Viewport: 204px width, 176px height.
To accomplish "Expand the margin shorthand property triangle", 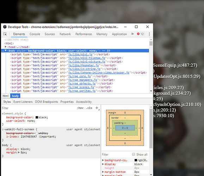I will tap(19, 152).
